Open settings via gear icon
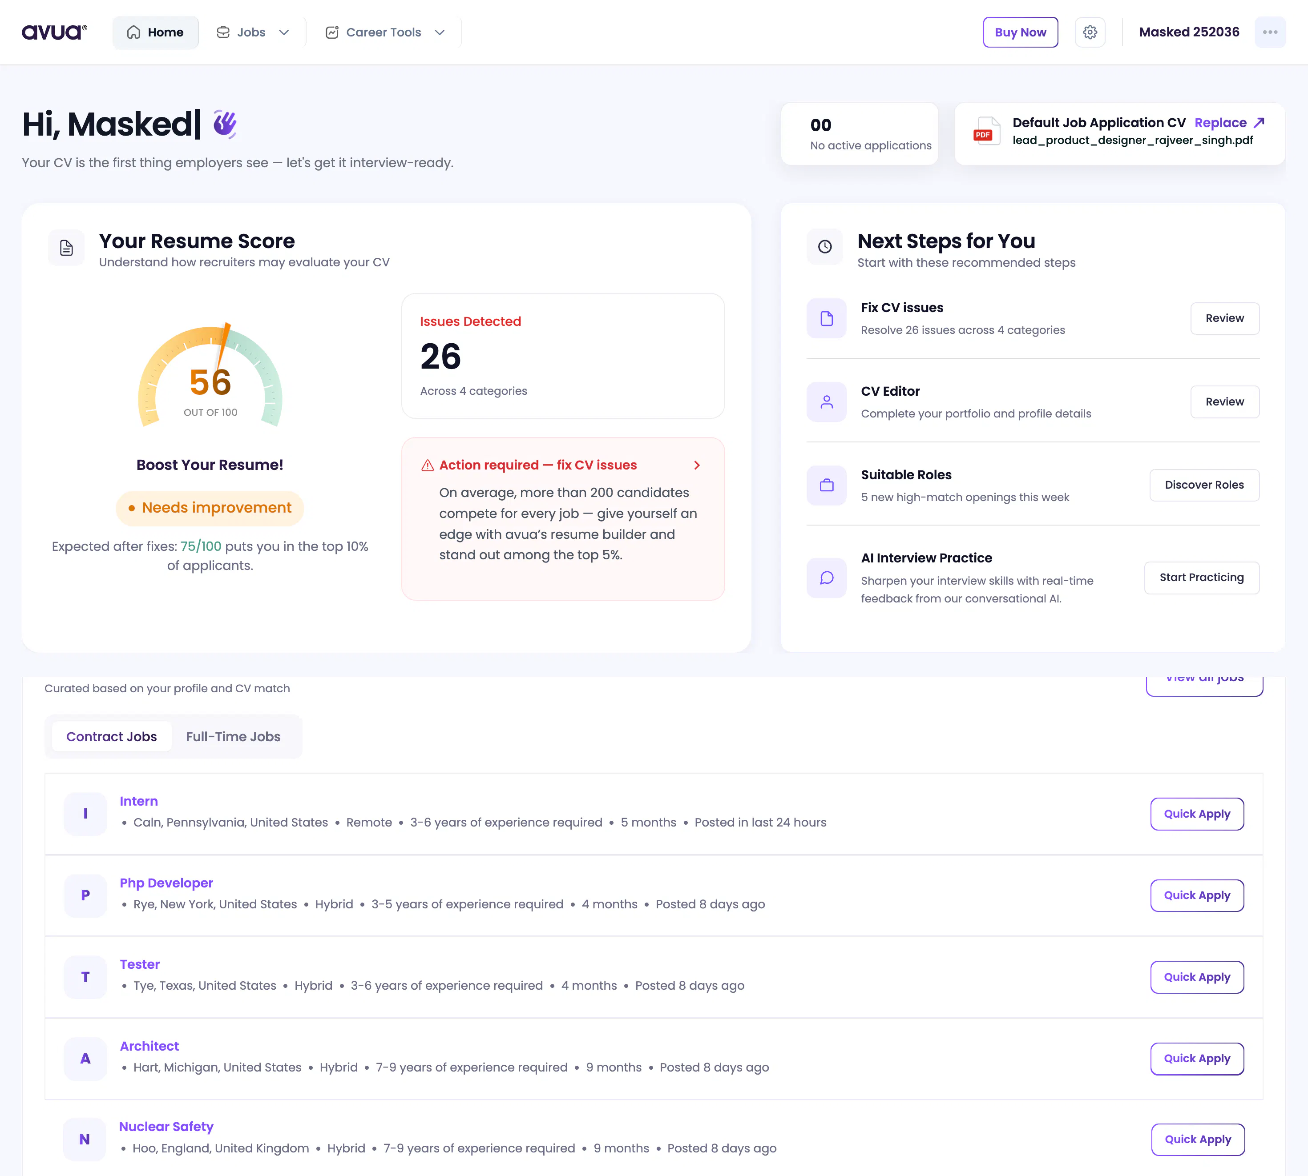This screenshot has height=1176, width=1308. click(1090, 32)
